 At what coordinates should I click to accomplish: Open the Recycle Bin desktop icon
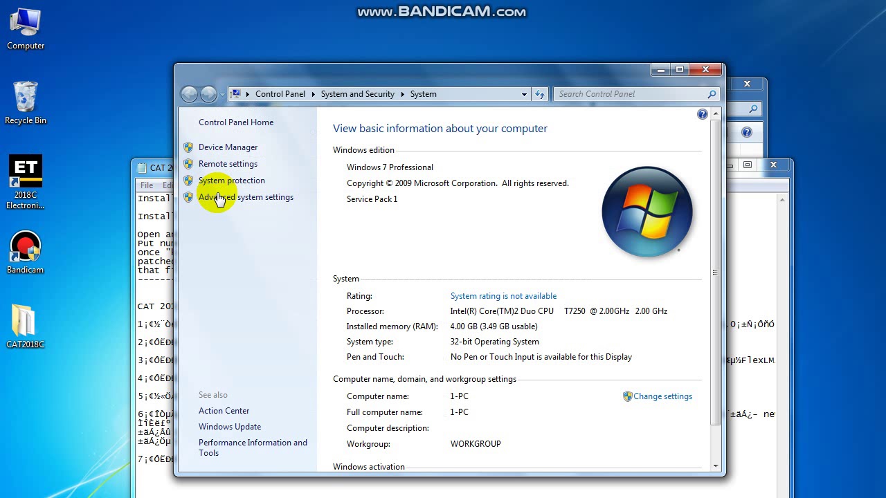pyautogui.click(x=26, y=103)
